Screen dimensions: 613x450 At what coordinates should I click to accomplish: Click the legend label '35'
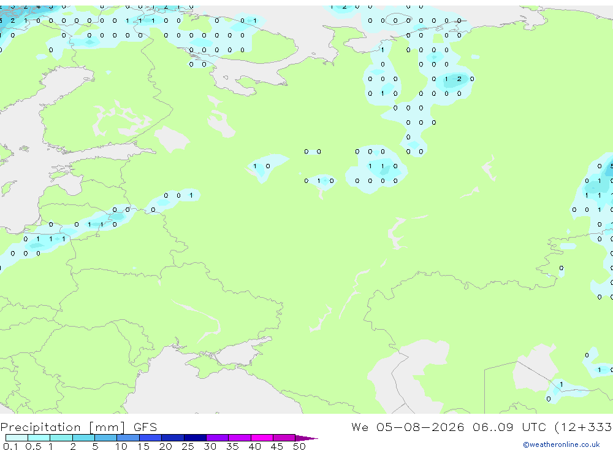pos(232,446)
